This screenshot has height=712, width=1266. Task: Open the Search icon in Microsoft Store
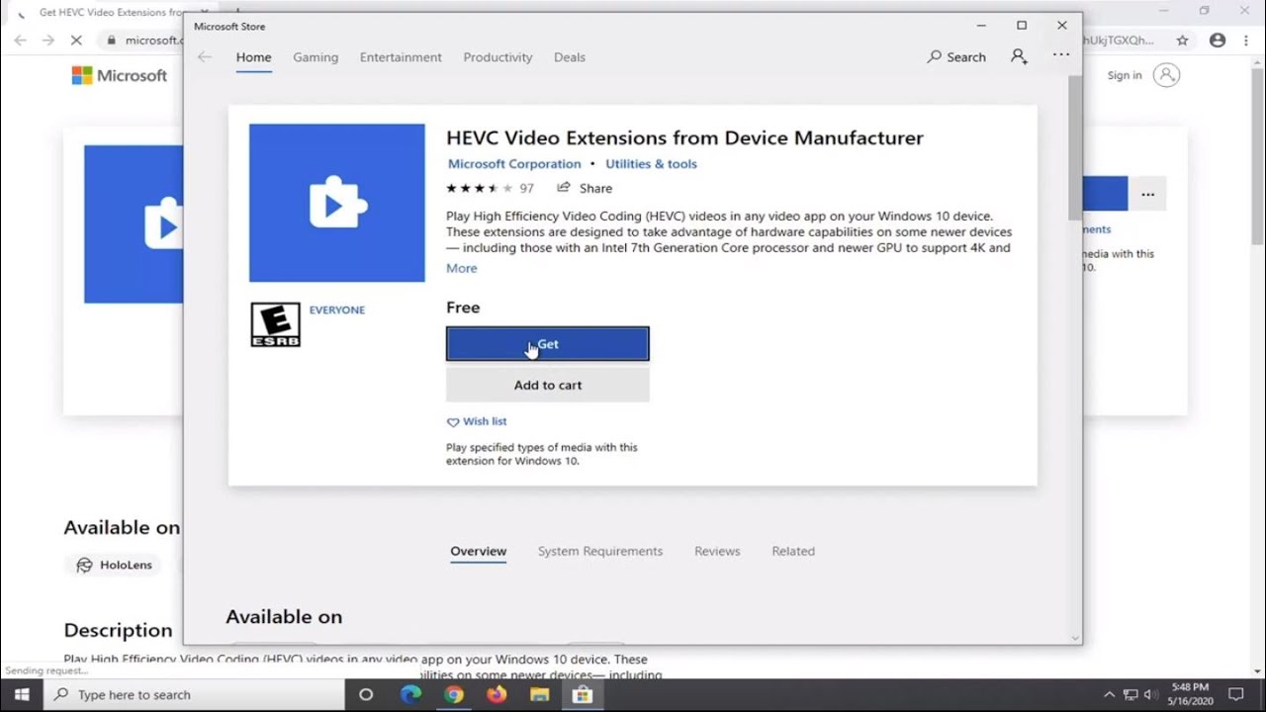tap(935, 57)
